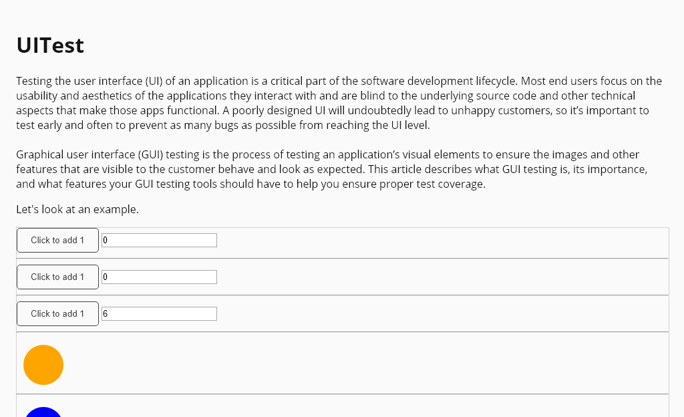Focus the top counter field showing 0

click(x=159, y=240)
